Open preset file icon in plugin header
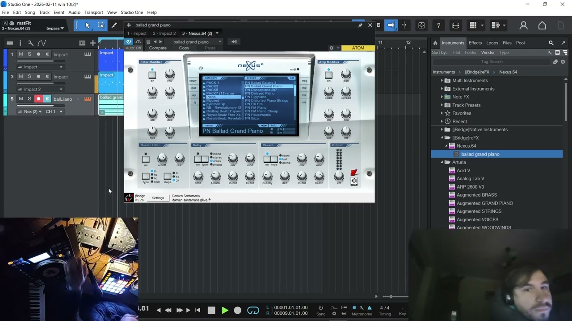Image resolution: width=572 pixels, height=321 pixels. [148, 41]
